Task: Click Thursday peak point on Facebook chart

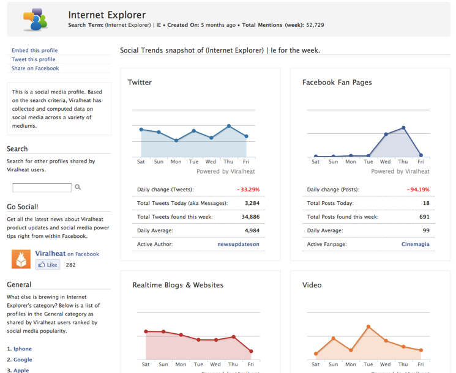Action: click(403, 128)
